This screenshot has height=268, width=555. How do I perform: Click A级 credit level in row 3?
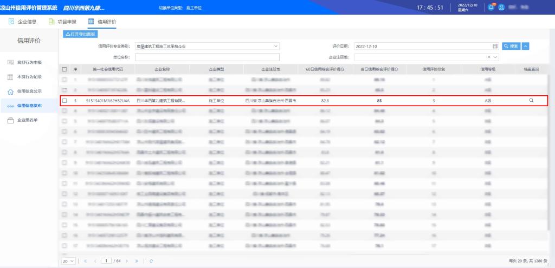pyautogui.click(x=488, y=101)
